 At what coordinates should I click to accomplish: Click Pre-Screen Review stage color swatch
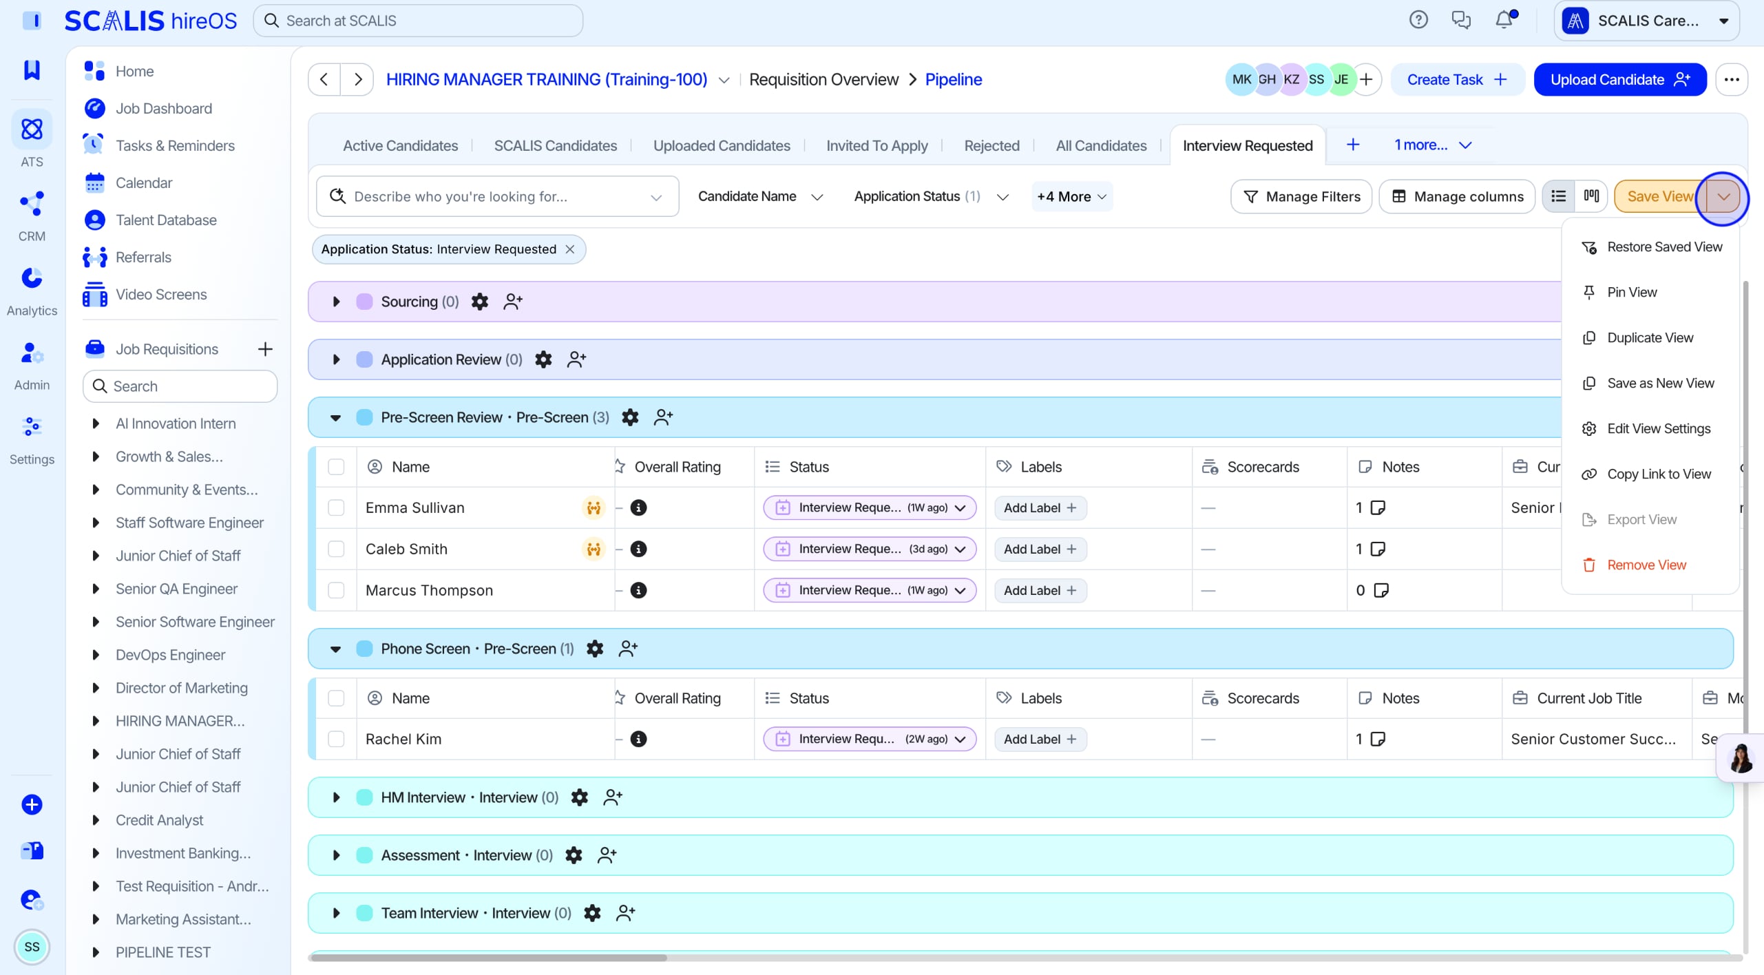point(364,417)
